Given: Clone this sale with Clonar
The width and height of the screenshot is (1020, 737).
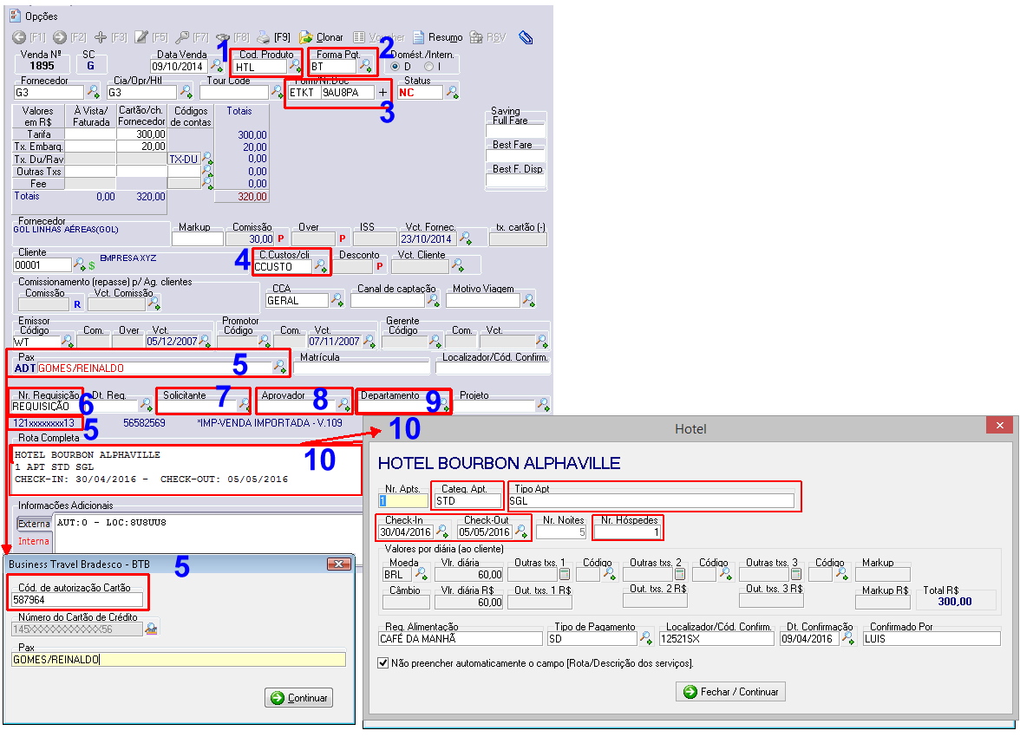Looking at the screenshot, I should click(x=321, y=38).
